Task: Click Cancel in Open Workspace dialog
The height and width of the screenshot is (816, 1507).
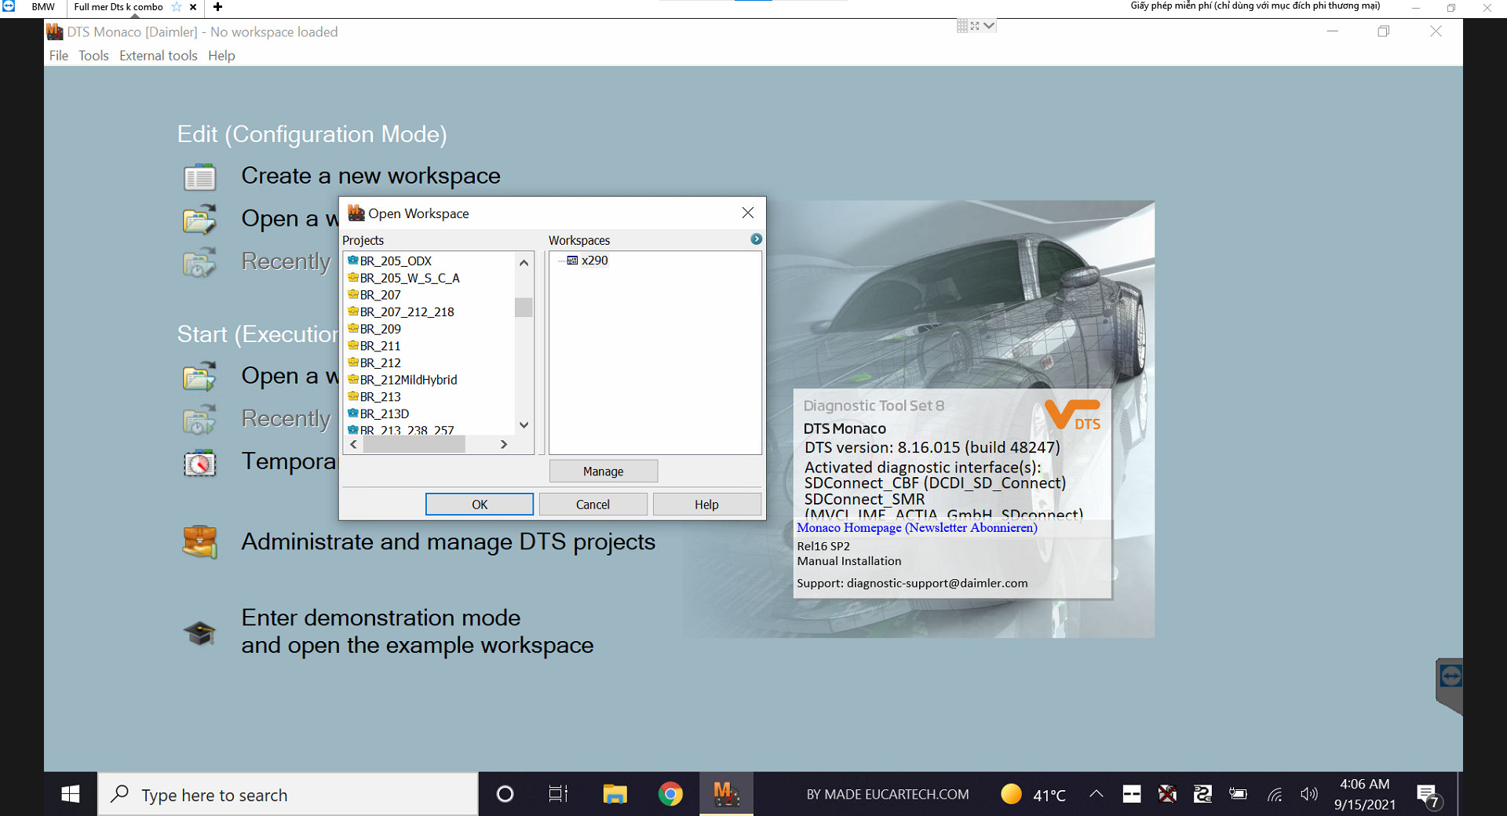Action: click(x=593, y=505)
